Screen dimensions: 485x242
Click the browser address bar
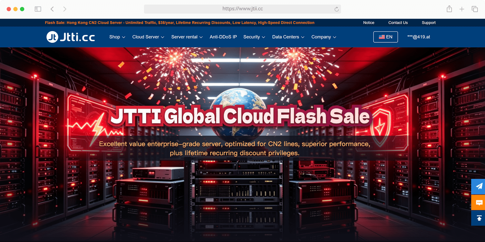[242, 9]
